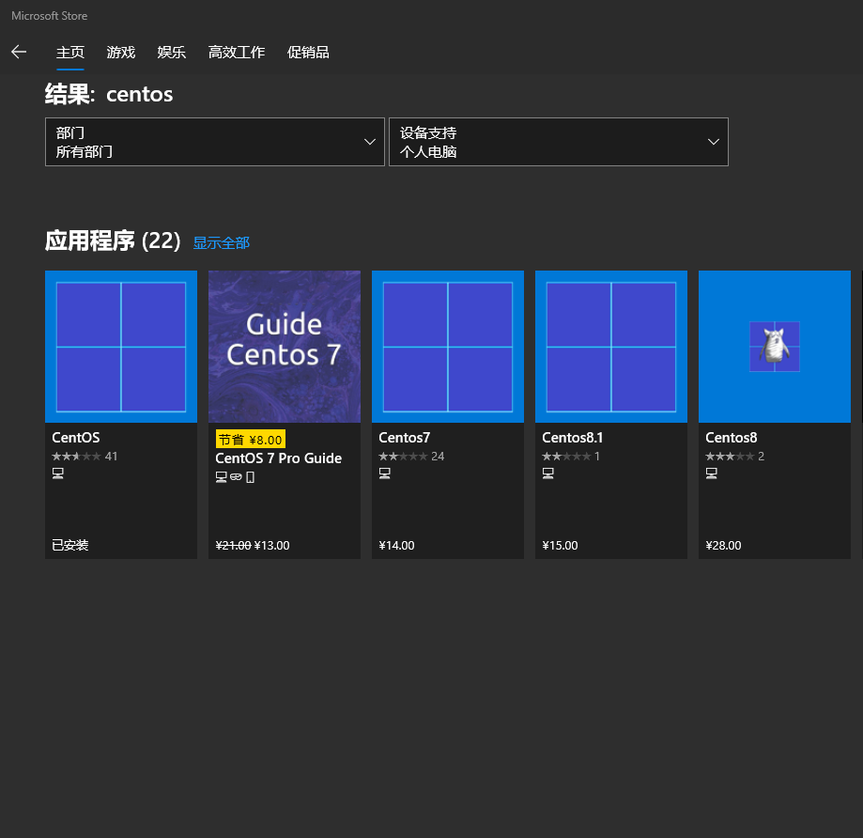
Task: Open the Guide Centos 7 thumbnail
Action: [x=284, y=347]
